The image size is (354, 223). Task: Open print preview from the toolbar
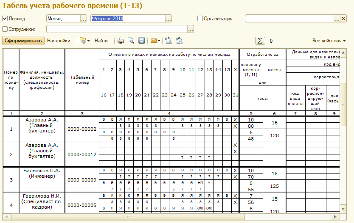click(131, 41)
